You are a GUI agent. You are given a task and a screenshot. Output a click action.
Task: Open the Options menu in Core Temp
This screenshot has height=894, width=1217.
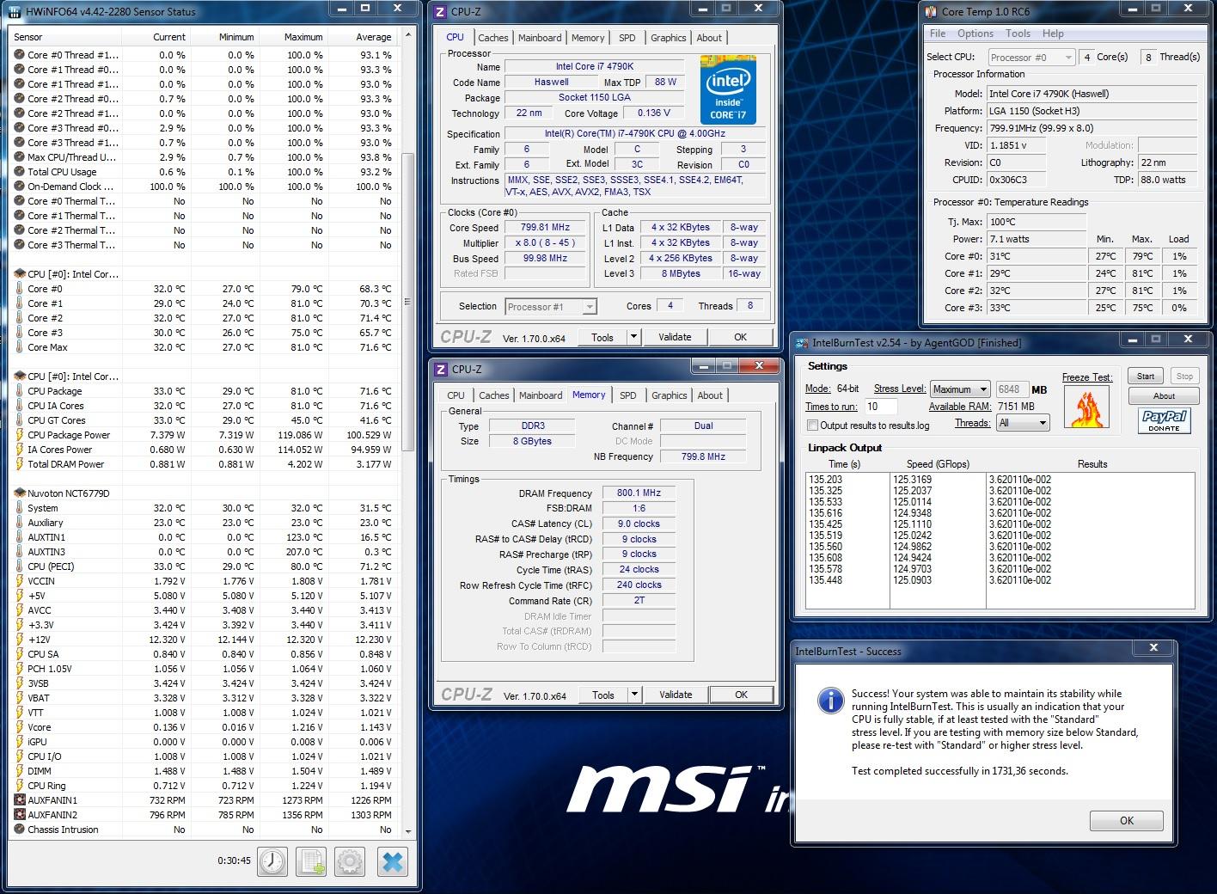point(975,34)
